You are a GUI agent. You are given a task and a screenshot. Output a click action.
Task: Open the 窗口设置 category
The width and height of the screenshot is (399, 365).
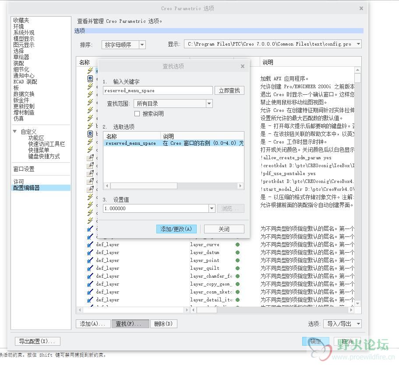(x=24, y=169)
